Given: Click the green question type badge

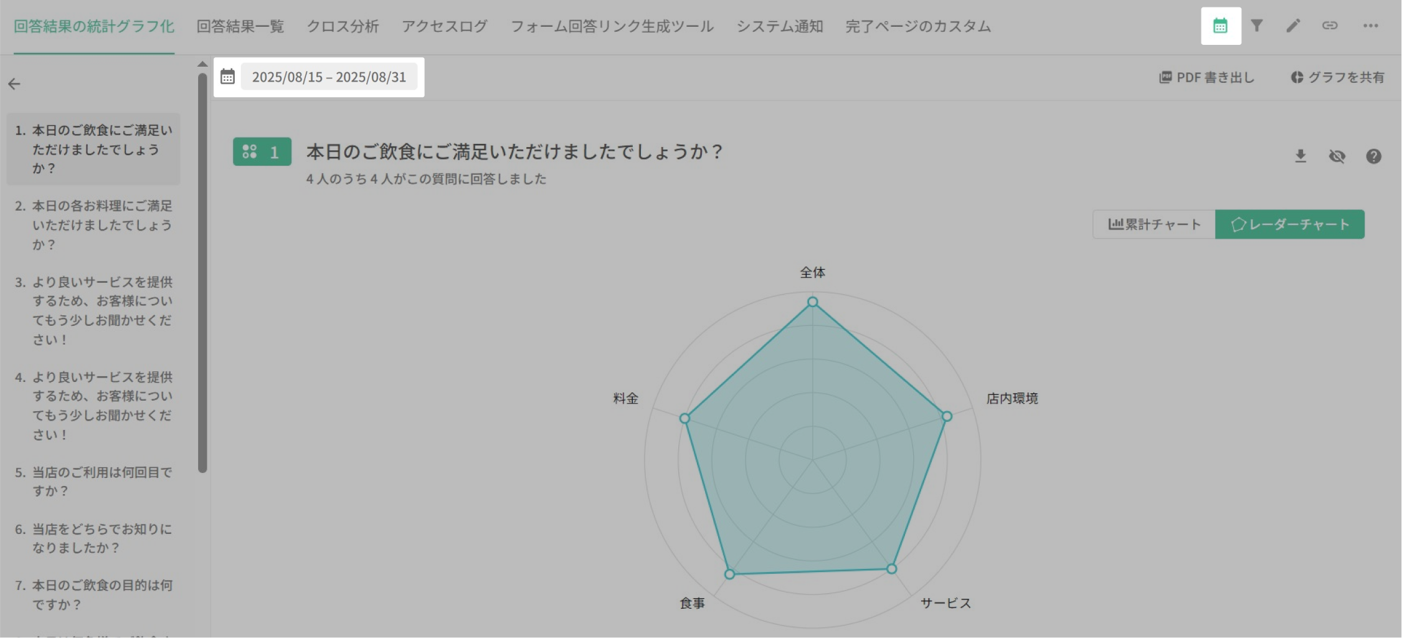Looking at the screenshot, I should (x=262, y=151).
